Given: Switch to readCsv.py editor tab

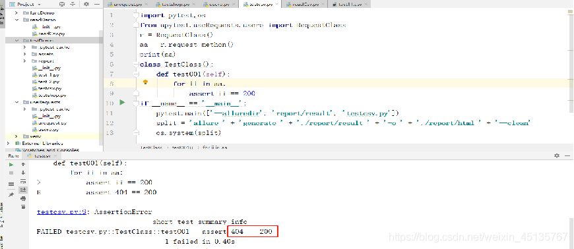Looking at the screenshot, I should tap(302, 5).
